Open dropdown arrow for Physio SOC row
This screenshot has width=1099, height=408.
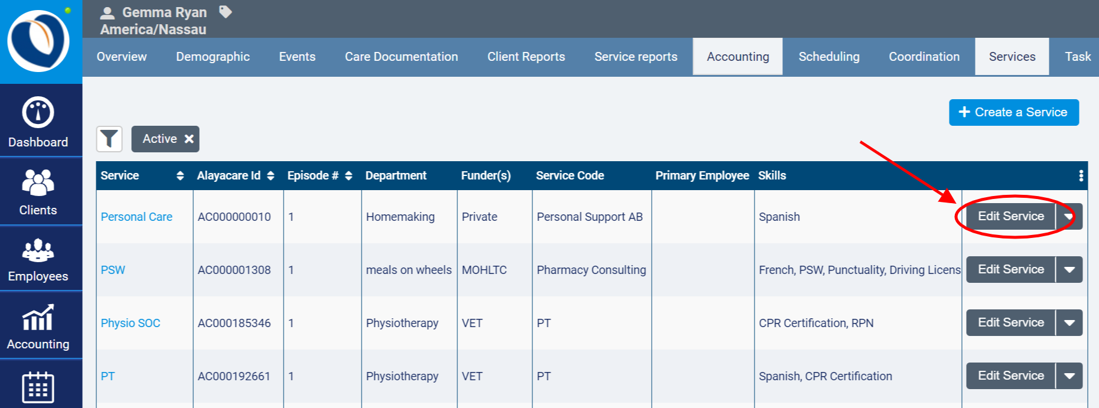[1069, 323]
